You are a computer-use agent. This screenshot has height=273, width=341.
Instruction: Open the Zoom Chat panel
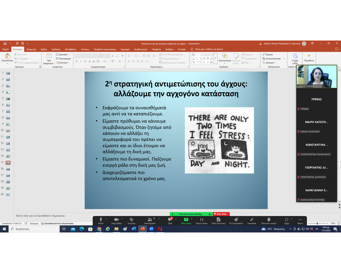[x=170, y=220]
